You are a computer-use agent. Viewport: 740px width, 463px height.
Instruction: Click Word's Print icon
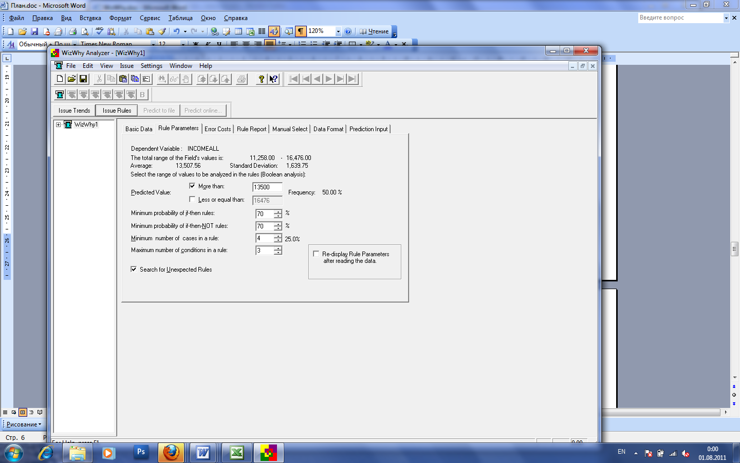(x=72, y=31)
